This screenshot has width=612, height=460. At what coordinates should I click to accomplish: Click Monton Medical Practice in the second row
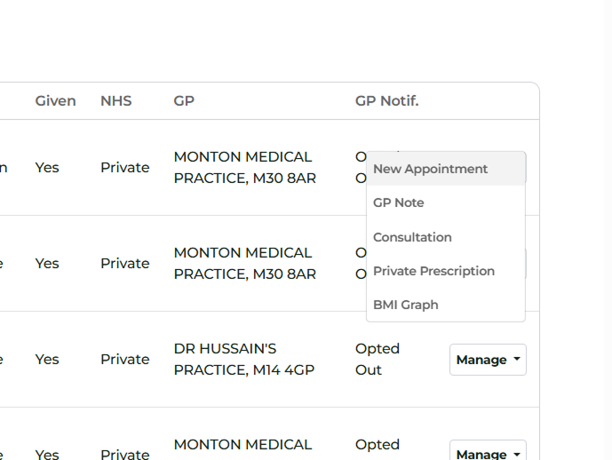click(x=243, y=263)
